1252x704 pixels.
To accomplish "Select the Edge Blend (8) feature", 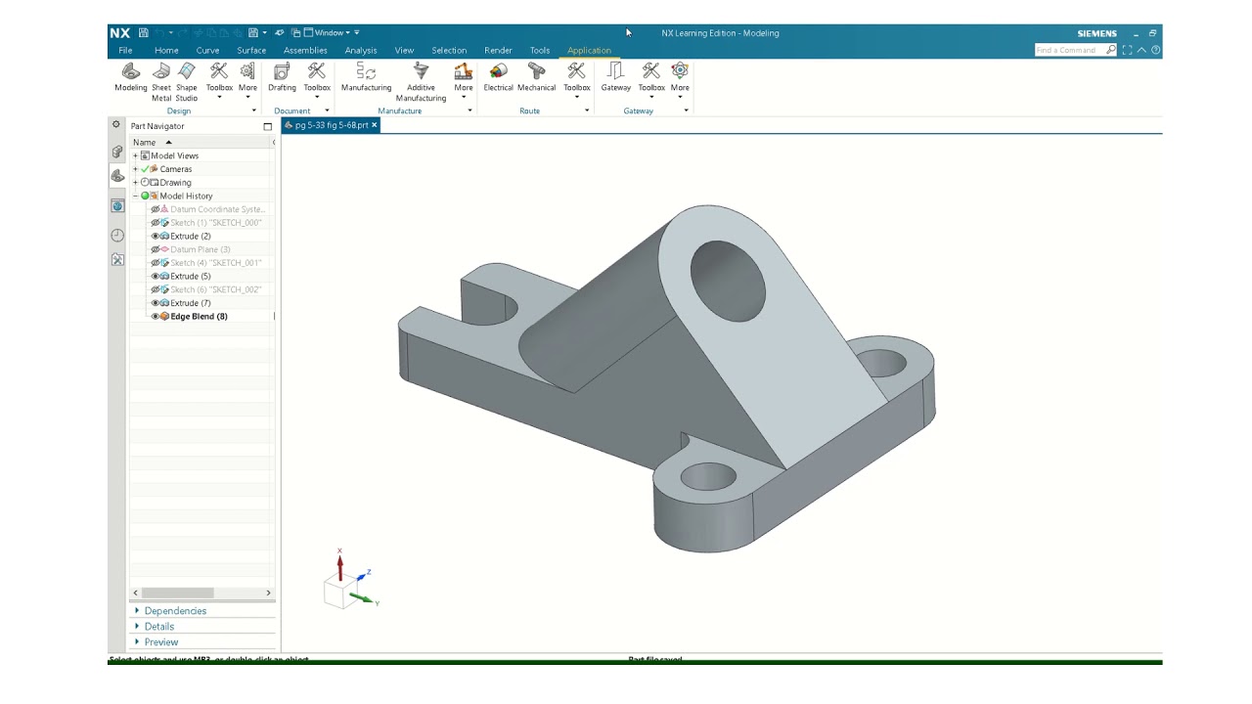I will click(x=199, y=317).
